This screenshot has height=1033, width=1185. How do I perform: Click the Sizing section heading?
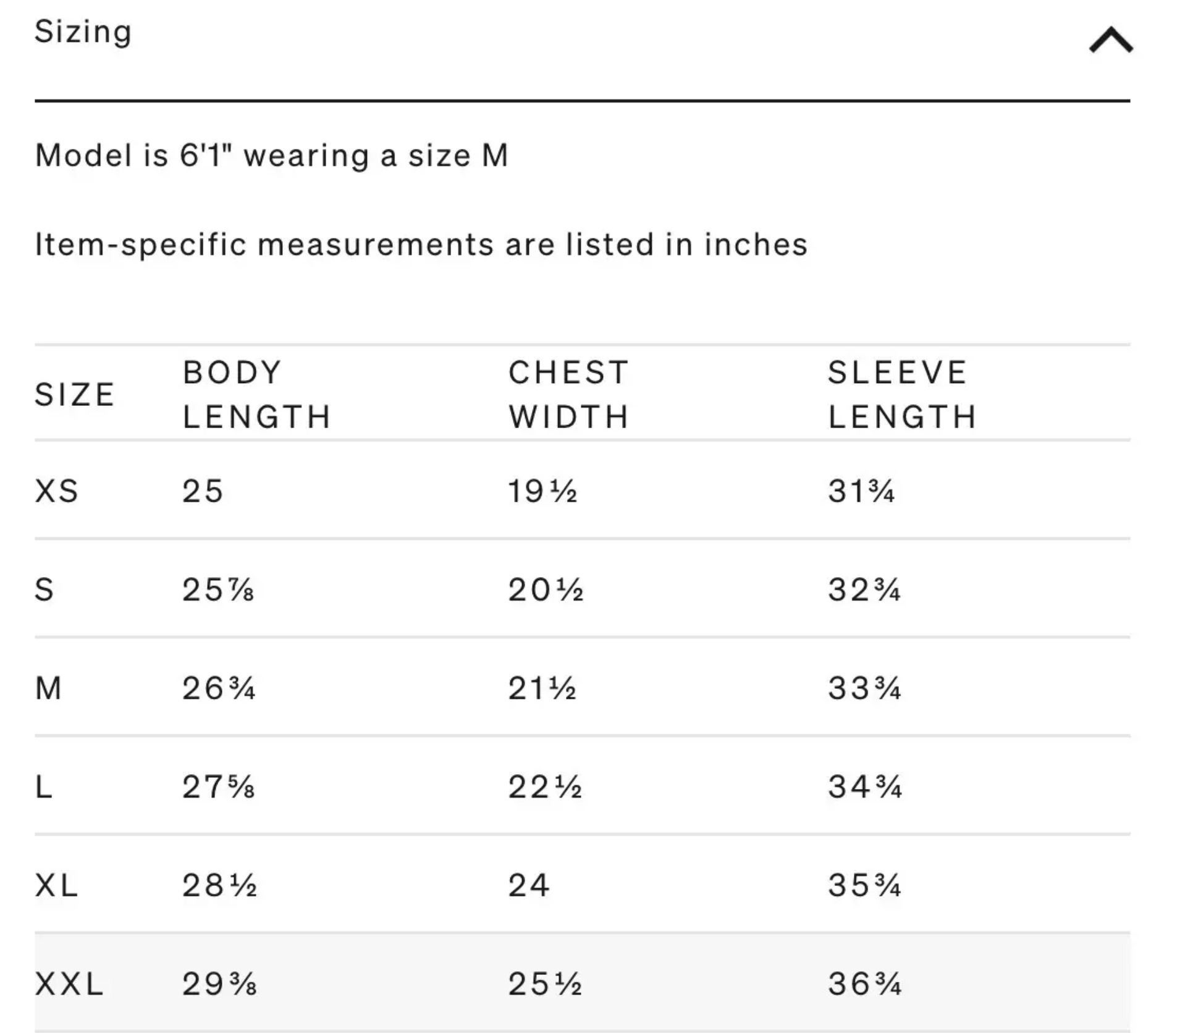(x=83, y=32)
